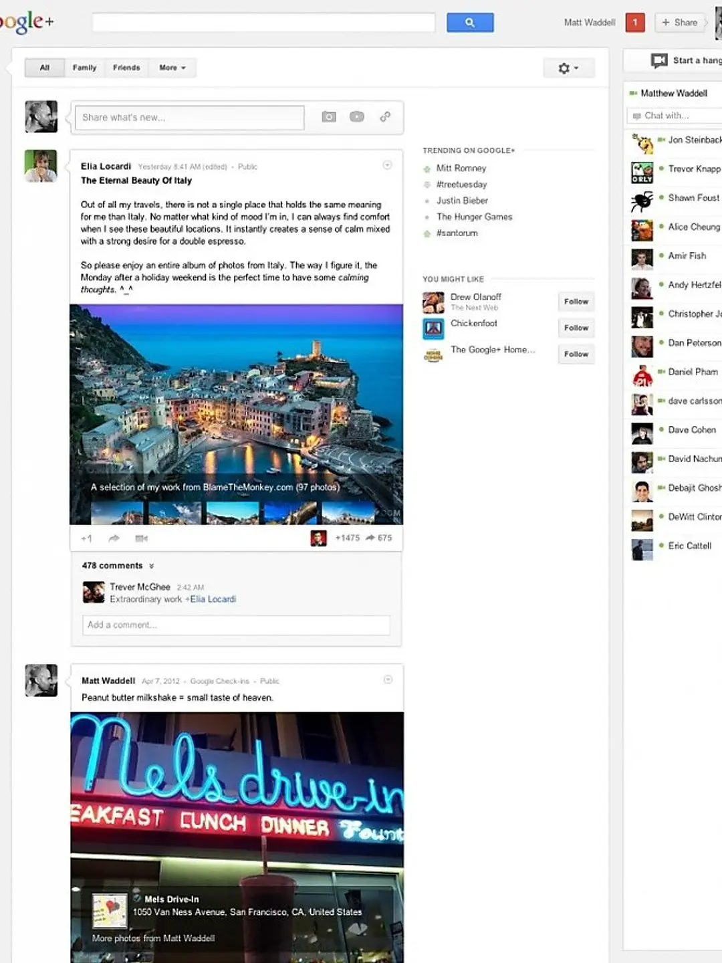Open the red notifications counter
Image resolution: width=722 pixels, height=963 pixels.
(x=634, y=23)
